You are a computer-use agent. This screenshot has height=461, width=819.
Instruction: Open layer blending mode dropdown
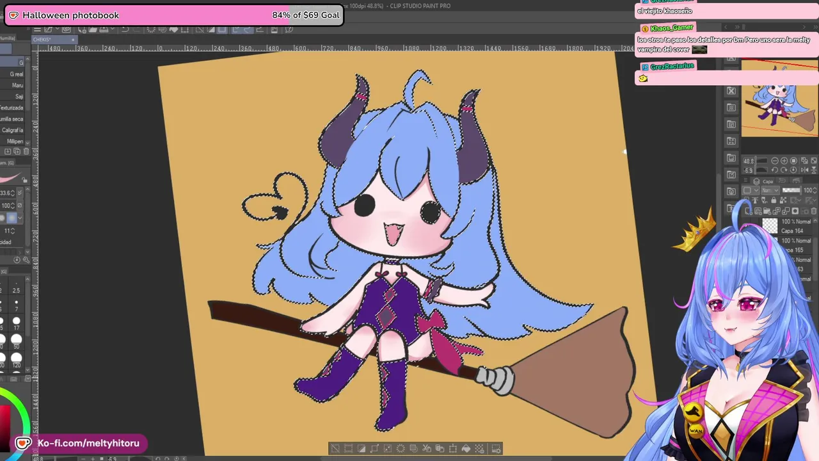pyautogui.click(x=770, y=190)
